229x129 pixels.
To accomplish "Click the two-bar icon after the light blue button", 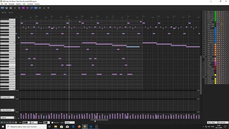I will click(40, 8).
